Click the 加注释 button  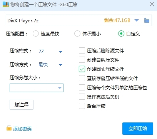coord(22,105)
